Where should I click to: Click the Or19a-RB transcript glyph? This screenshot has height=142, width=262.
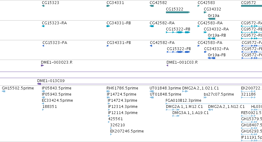click(x=212, y=38)
